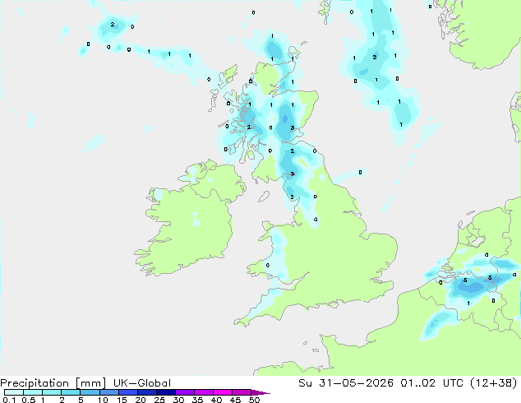Pick the legend swatch between 10 and 15

tap(109, 392)
